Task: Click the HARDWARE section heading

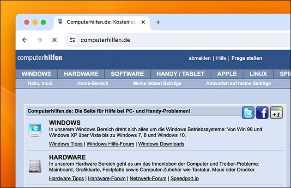Action: coord(67,157)
